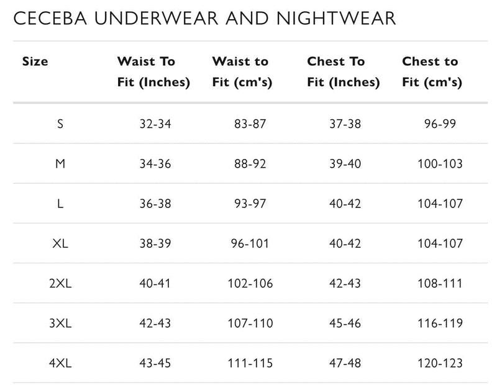
Task: Click the 4XL size row label
Action: tap(60, 363)
